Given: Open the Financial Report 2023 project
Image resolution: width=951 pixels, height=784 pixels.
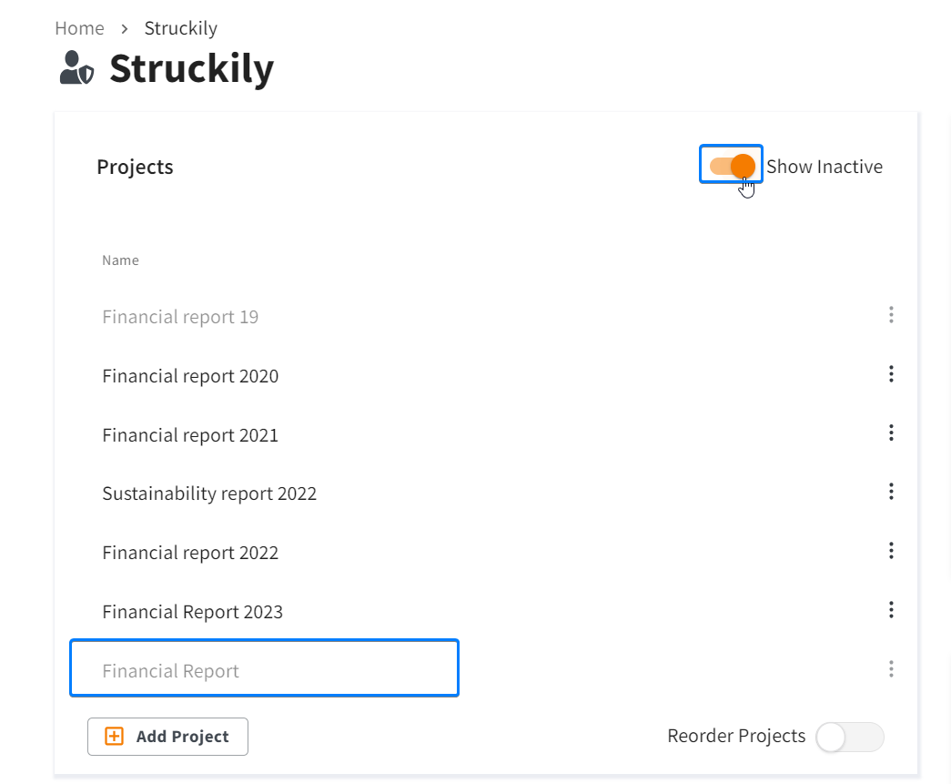Looking at the screenshot, I should (x=192, y=612).
